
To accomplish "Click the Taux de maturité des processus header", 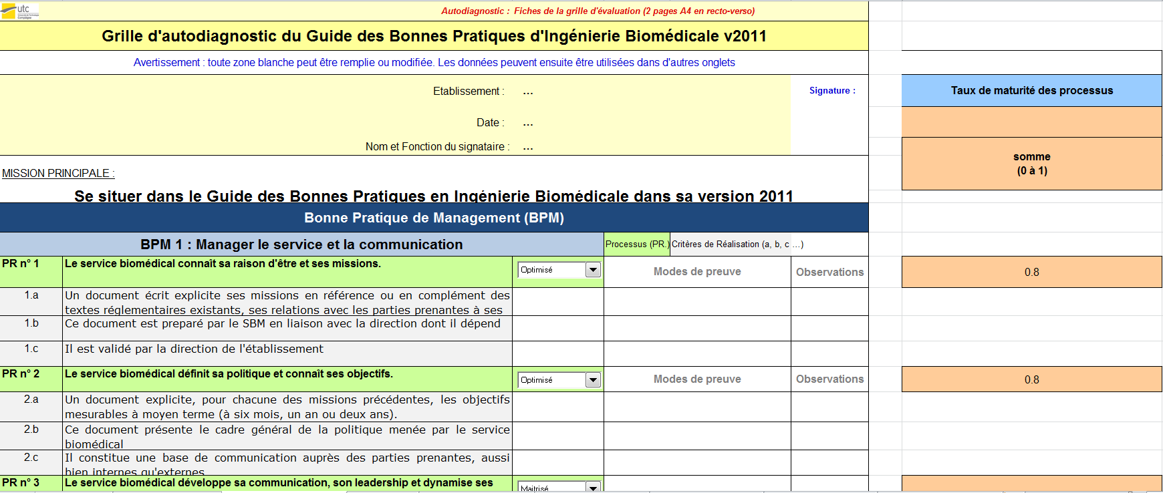I will (1032, 91).
